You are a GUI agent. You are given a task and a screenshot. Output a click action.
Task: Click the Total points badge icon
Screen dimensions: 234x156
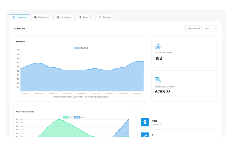[x=145, y=122]
